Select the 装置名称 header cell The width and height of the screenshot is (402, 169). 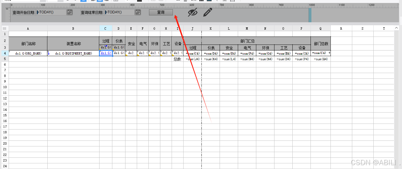(73, 44)
